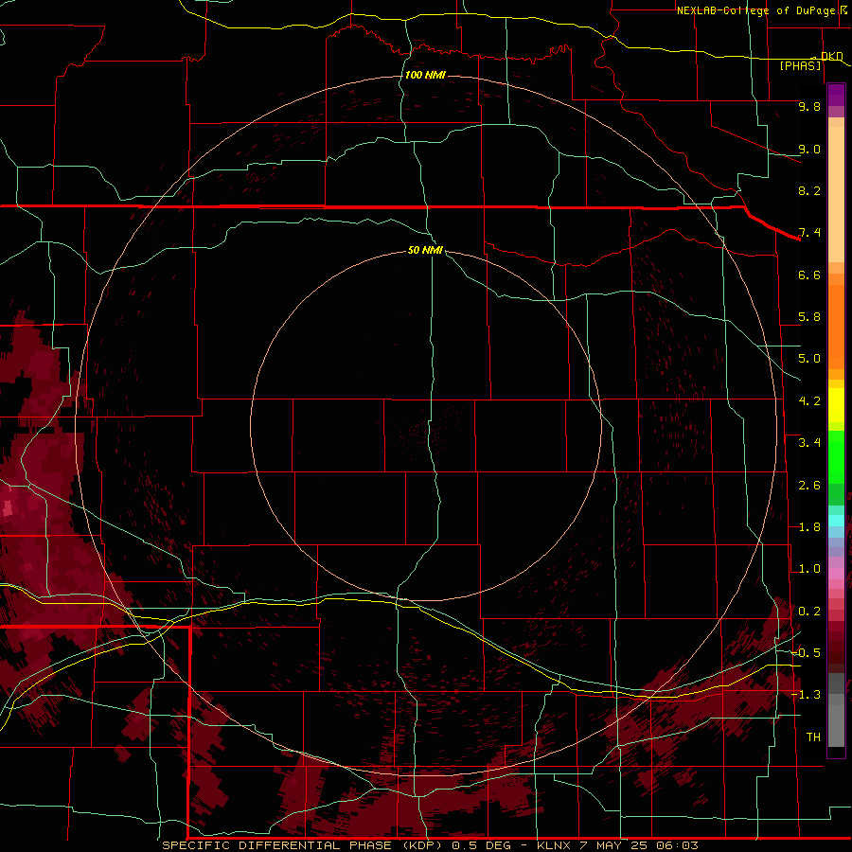Click the 7 MAY 25 06:03 timestamp

[x=638, y=845]
